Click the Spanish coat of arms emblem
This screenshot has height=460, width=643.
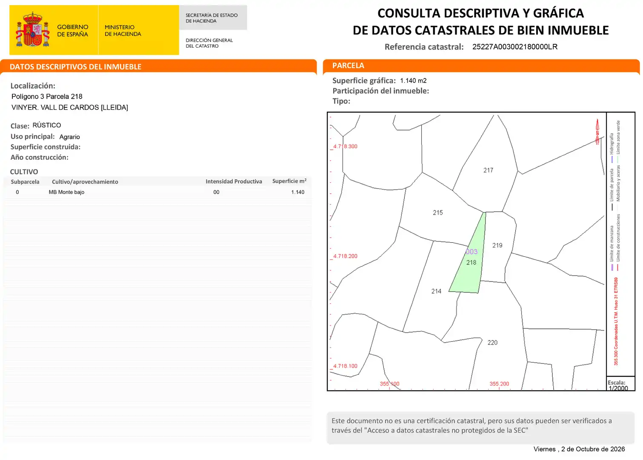coord(32,30)
